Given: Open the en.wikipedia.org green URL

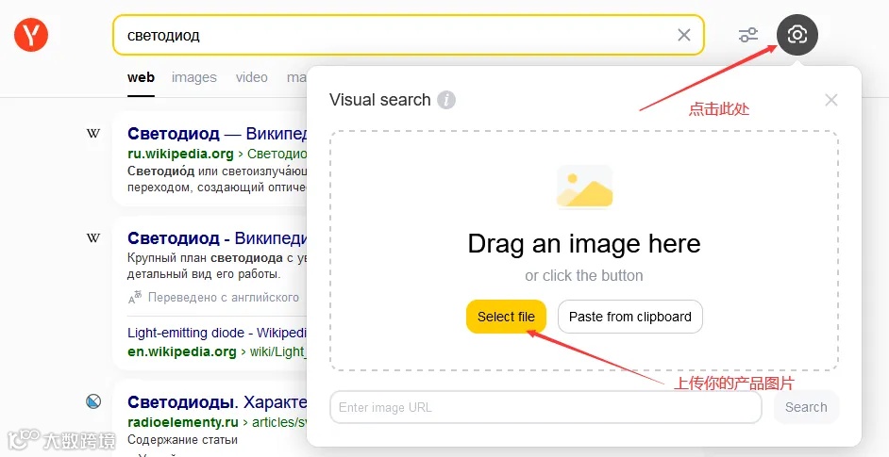Looking at the screenshot, I should point(181,351).
